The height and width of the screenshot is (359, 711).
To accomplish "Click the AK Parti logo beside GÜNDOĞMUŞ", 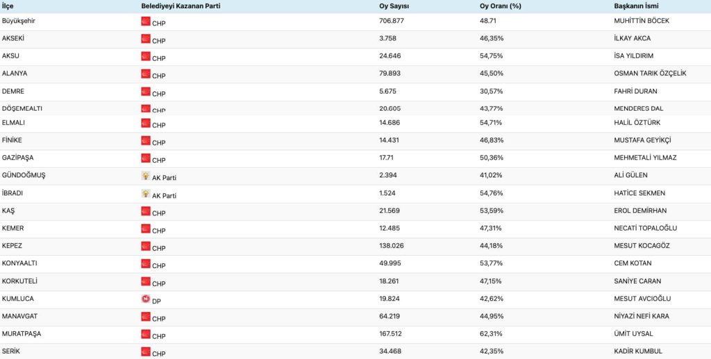I will 146,176.
